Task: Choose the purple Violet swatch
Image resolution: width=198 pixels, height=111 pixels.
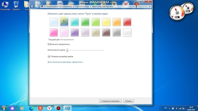Action: point(75,32)
